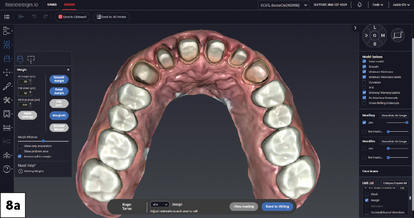Viewport: 414px width, 218px height.
Task: Select the jaw alignment tool icon
Action: point(7,45)
